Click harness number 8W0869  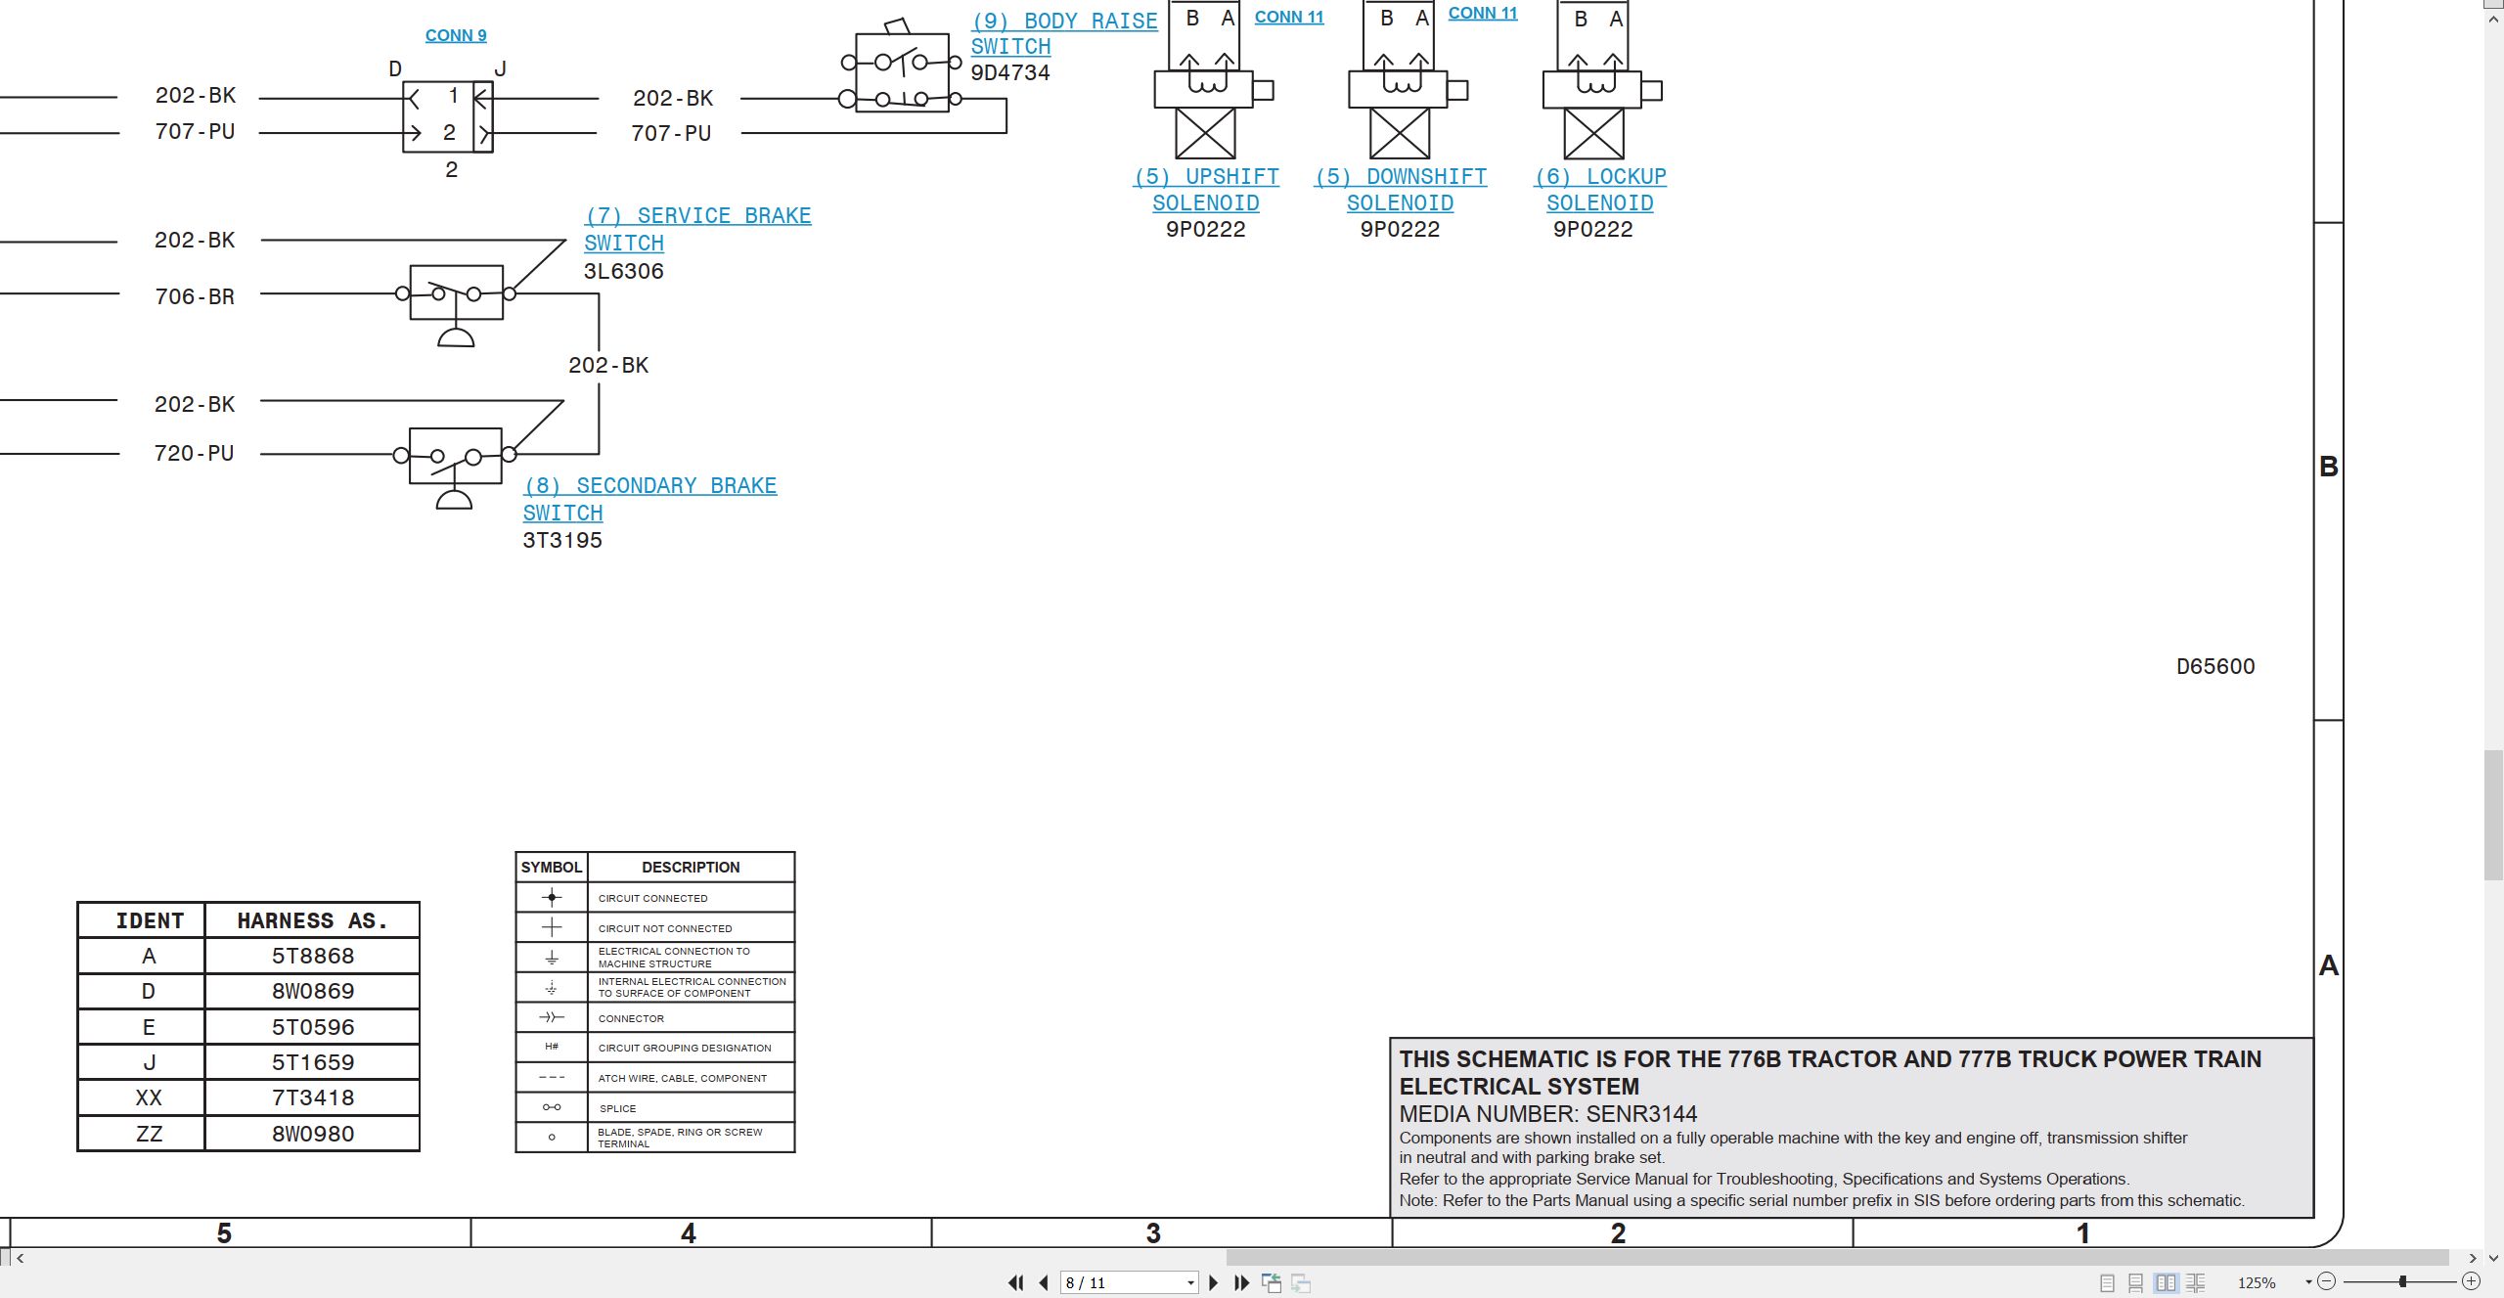pos(313,991)
